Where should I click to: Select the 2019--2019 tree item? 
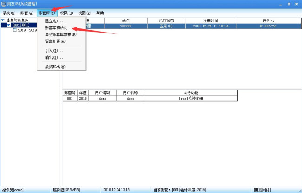pos(27,30)
